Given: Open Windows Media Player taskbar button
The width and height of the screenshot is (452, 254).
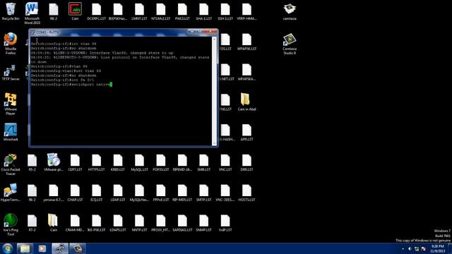Looking at the screenshot, I should pos(42,248).
